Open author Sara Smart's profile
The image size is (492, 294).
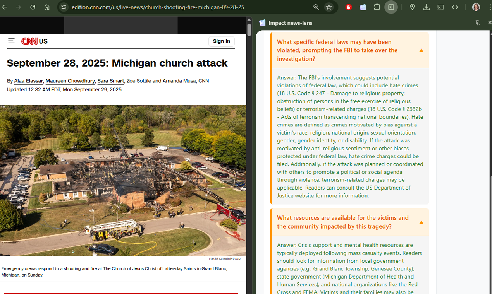tap(110, 81)
